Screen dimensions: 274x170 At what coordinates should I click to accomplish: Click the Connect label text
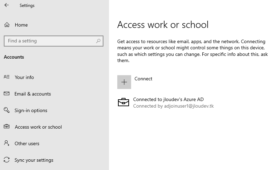coord(143,79)
